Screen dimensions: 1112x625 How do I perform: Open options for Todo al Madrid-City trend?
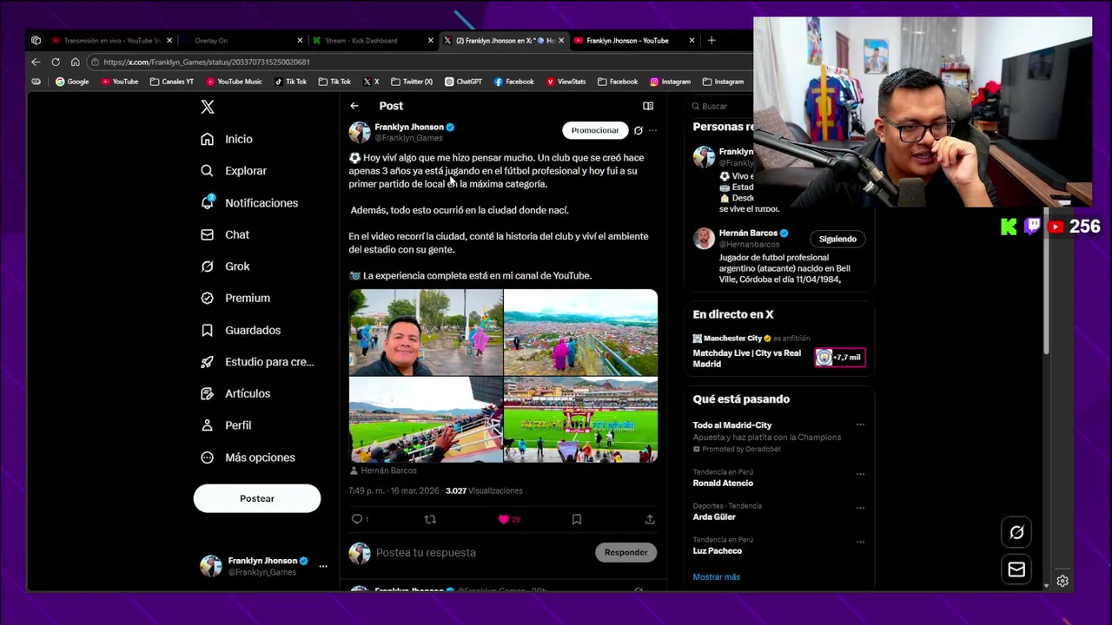click(x=860, y=425)
